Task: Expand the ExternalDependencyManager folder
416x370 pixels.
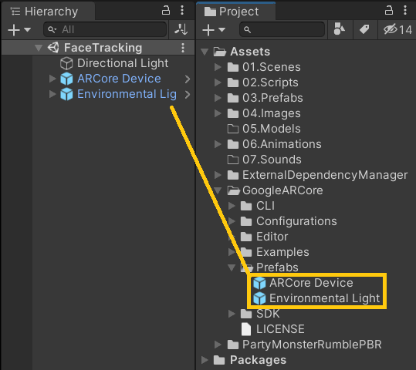Action: click(x=218, y=175)
